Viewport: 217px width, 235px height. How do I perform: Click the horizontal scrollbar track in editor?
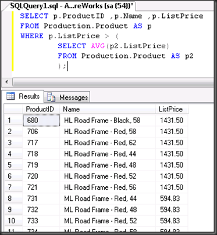[113, 82]
